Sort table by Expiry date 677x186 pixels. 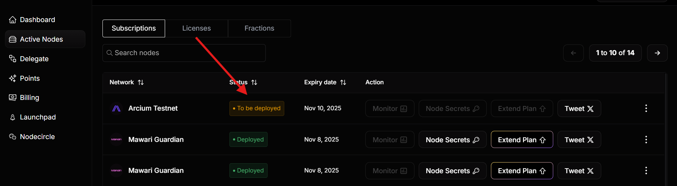(x=343, y=83)
